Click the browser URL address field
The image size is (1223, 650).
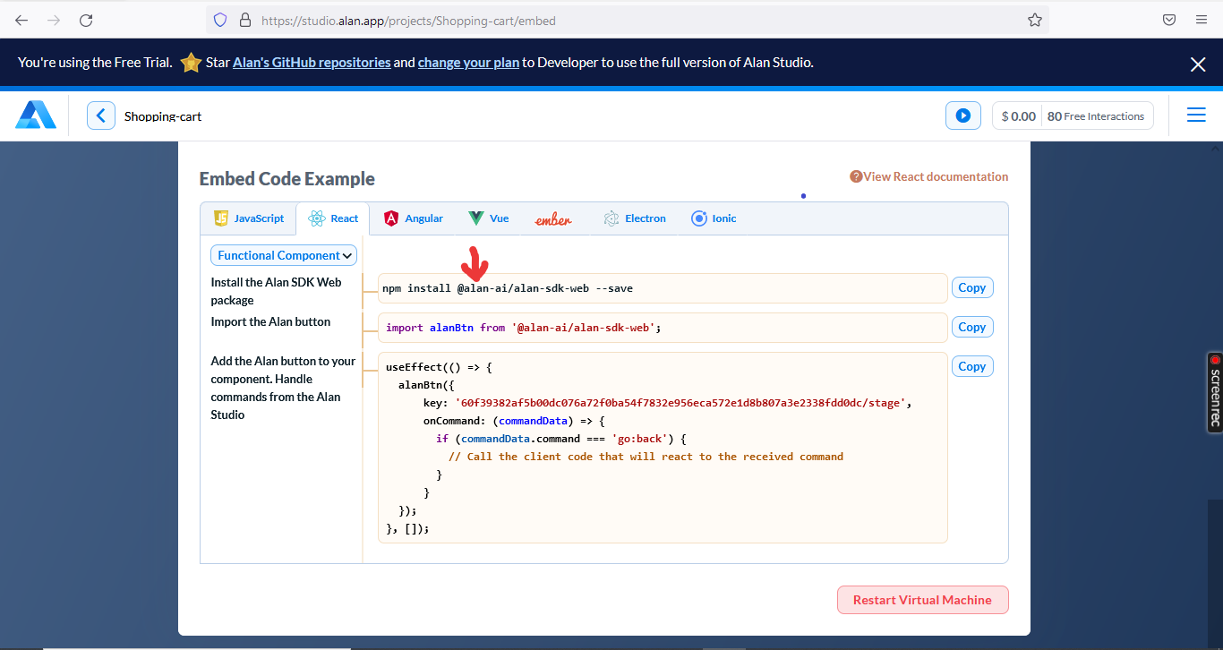[x=627, y=20]
